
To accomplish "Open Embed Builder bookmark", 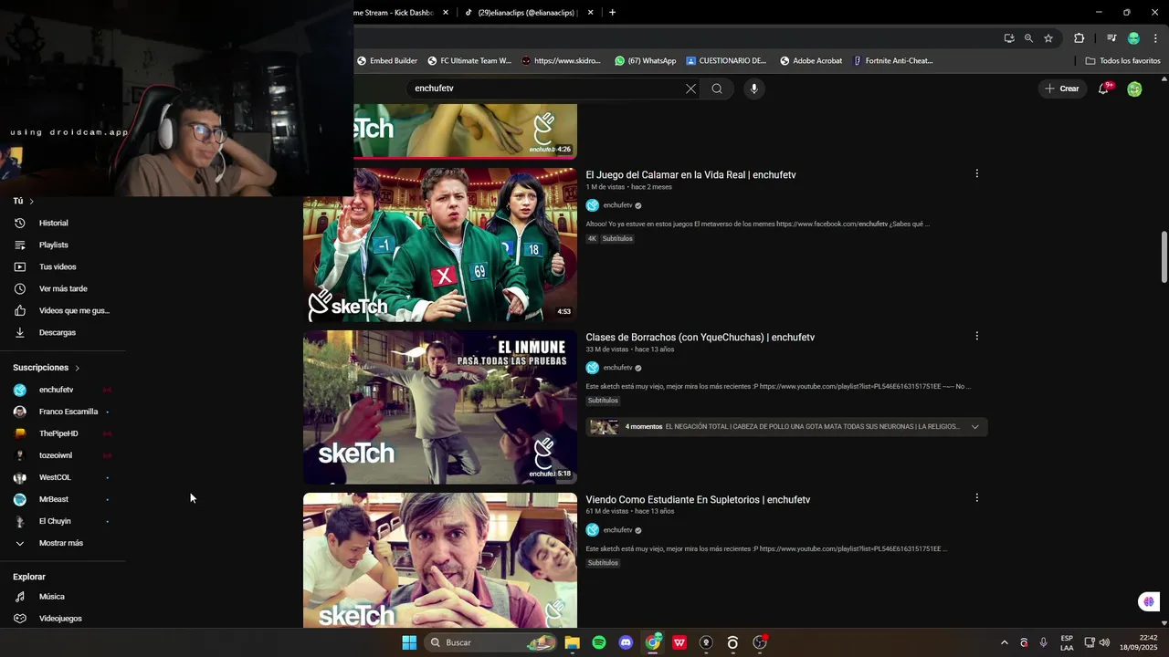I will 387,61.
